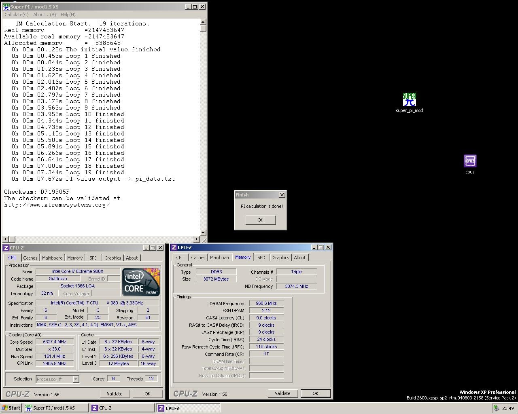This screenshot has height=414, width=518.
Task: Open the Windows Start button
Action: pyautogui.click(x=11, y=408)
